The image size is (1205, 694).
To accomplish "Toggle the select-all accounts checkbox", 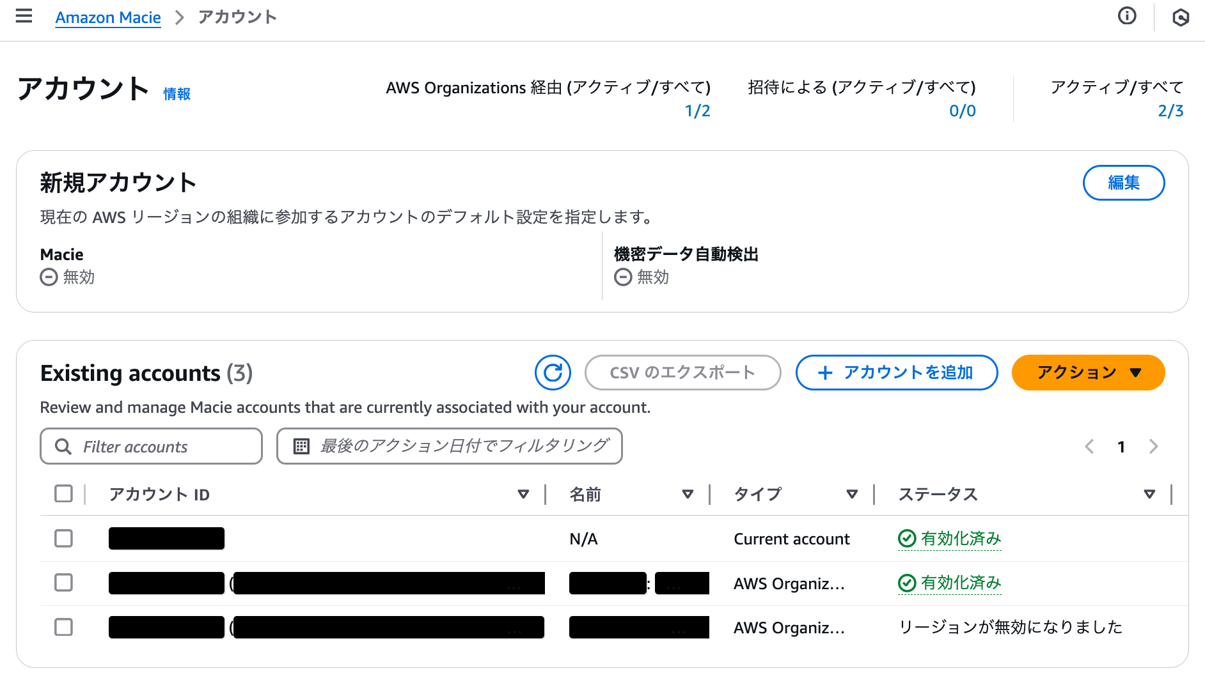I will click(63, 493).
